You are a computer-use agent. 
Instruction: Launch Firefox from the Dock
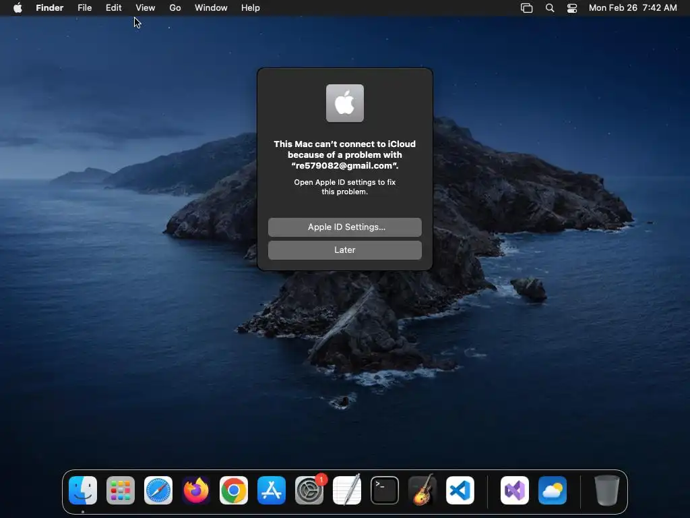coord(196,490)
